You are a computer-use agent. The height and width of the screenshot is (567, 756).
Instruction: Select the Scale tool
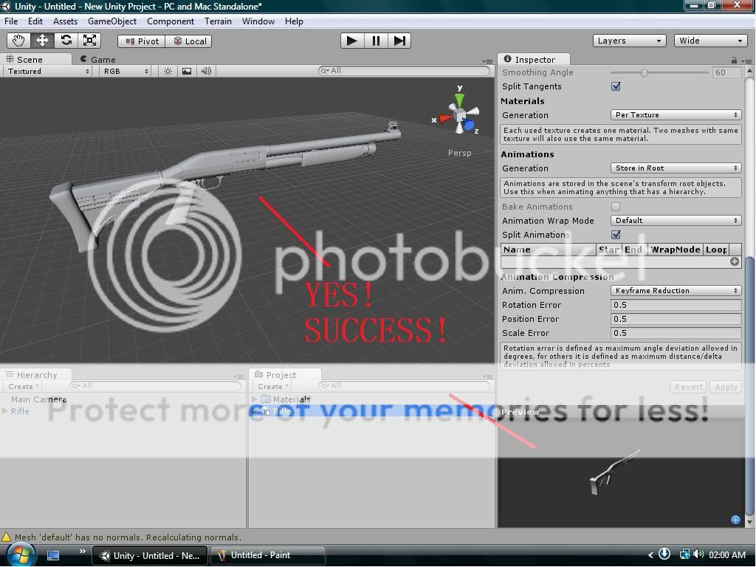89,41
